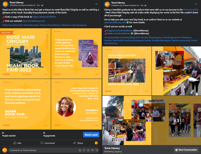
Task: Switch commenting identity via profile icon
Action: (x=96, y=143)
